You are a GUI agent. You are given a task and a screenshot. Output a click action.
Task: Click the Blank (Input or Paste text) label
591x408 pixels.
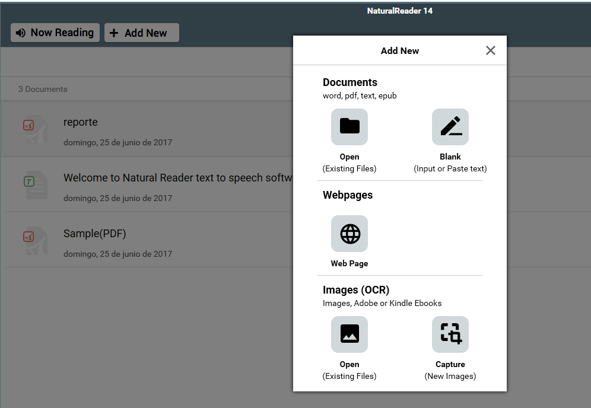450,162
